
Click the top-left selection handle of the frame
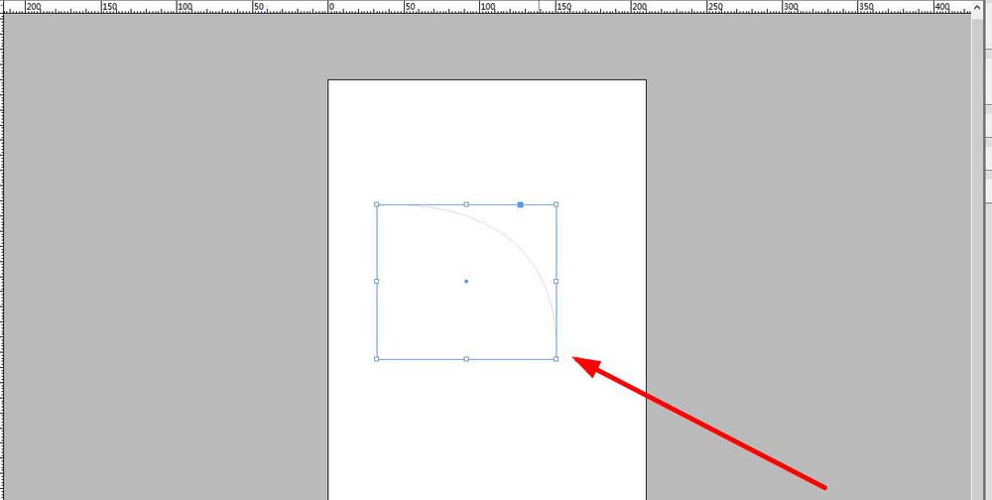tap(376, 204)
